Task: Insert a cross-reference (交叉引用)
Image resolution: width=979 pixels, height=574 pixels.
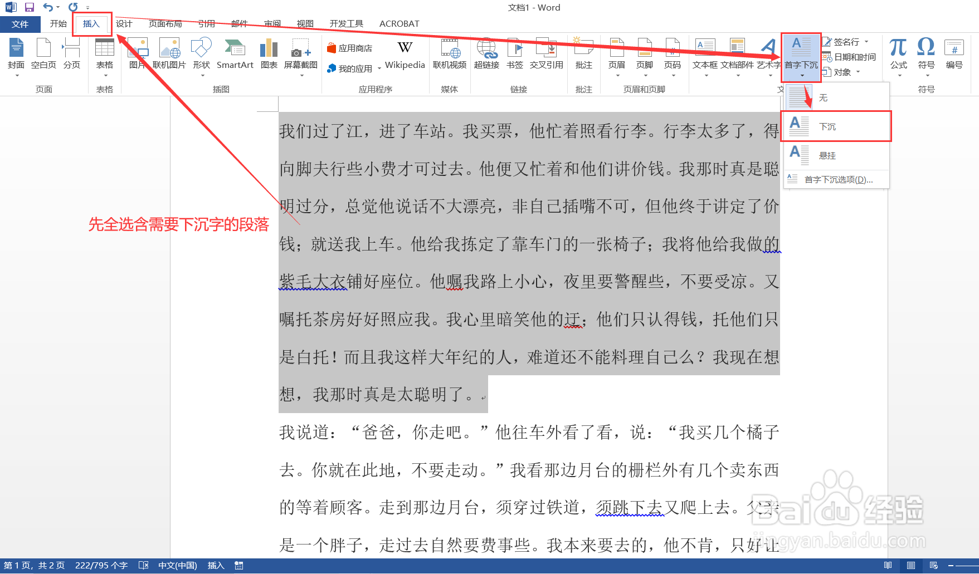Action: pyautogui.click(x=546, y=55)
